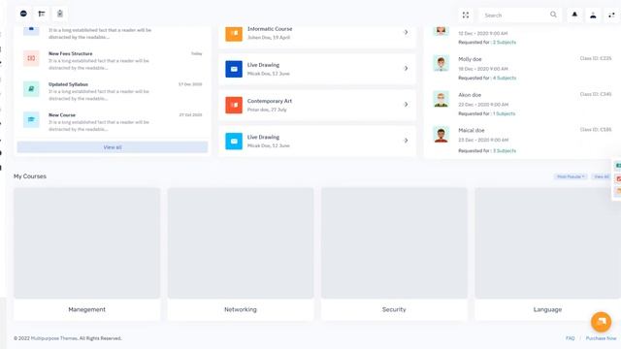Open the Most Popular dropdown
The image size is (621, 349).
coord(571,176)
